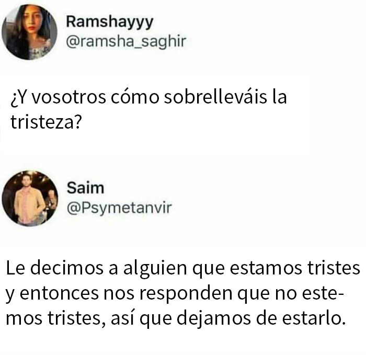Click 'alguien' in the reply's first line
Viewport: 366px width, 355px height.
(155, 269)
